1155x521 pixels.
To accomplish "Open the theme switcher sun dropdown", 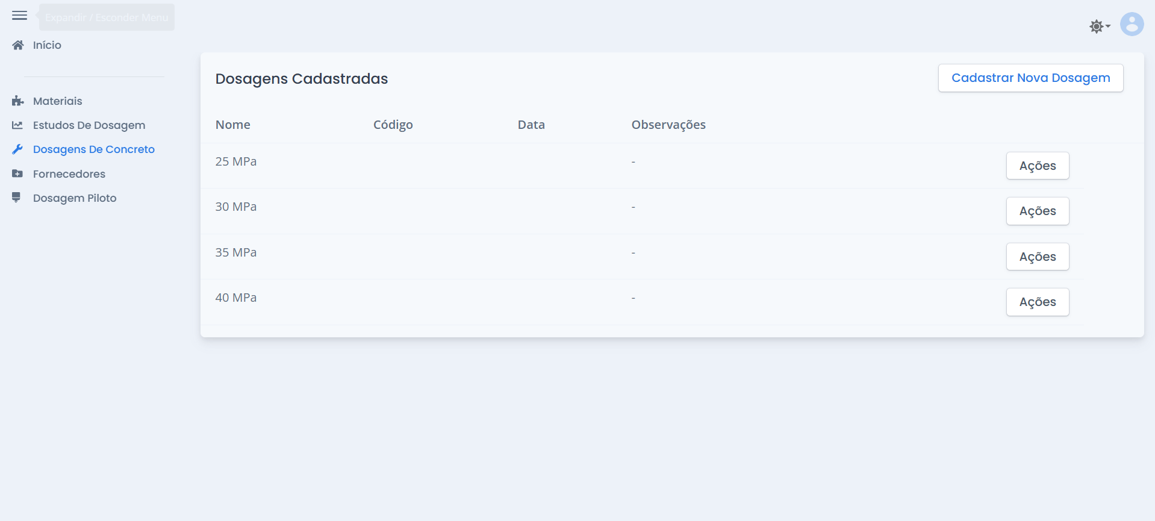I will (1099, 27).
